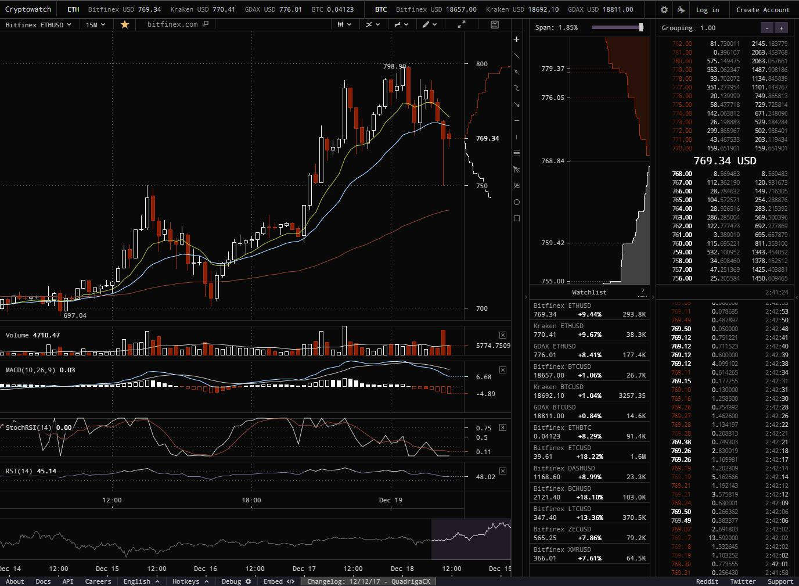This screenshot has width=799, height=586.
Task: Select the trend line drawing tool
Action: point(517,56)
